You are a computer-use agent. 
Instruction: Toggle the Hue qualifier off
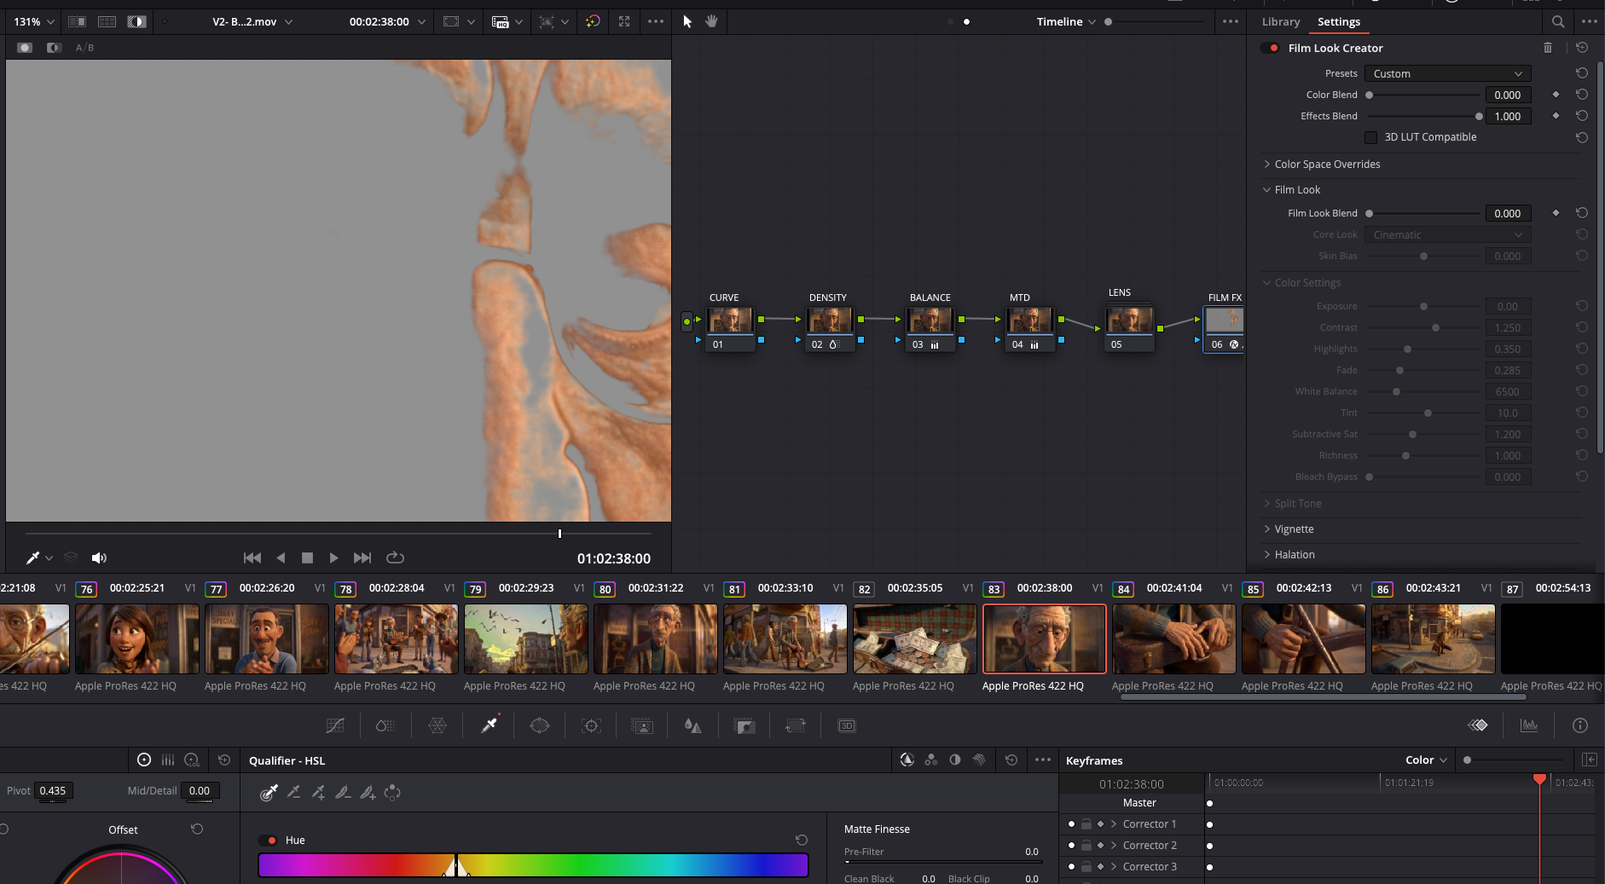268,841
